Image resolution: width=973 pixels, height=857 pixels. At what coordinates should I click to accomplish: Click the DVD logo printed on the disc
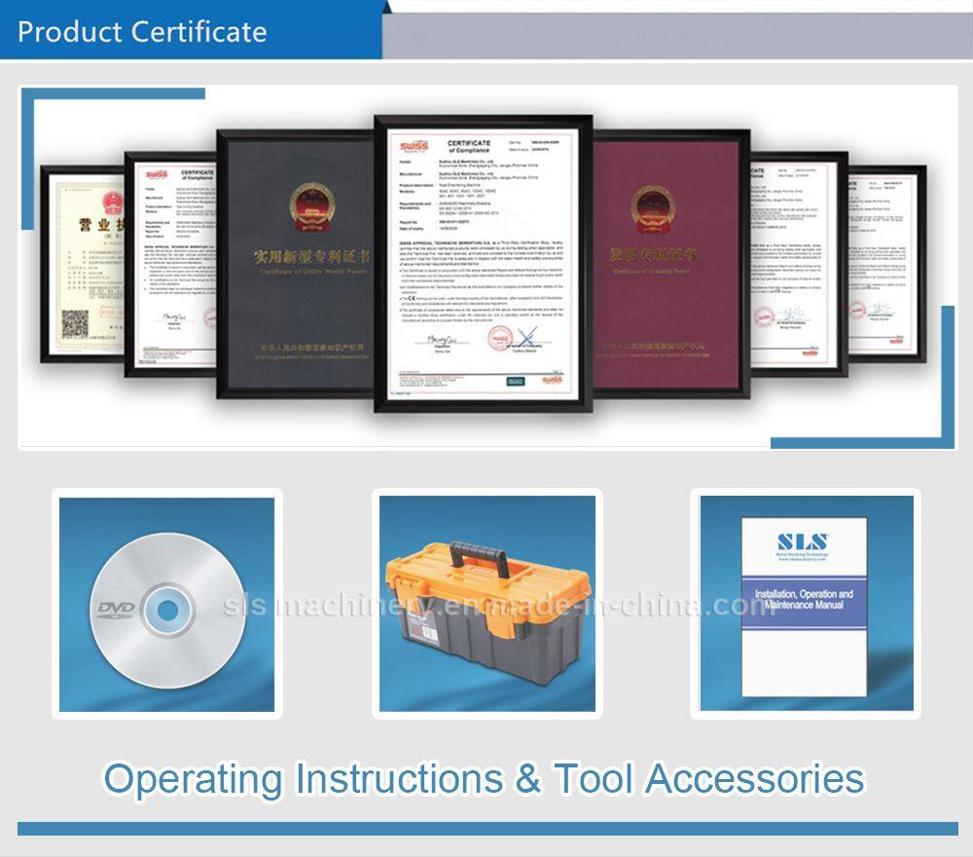click(x=115, y=609)
